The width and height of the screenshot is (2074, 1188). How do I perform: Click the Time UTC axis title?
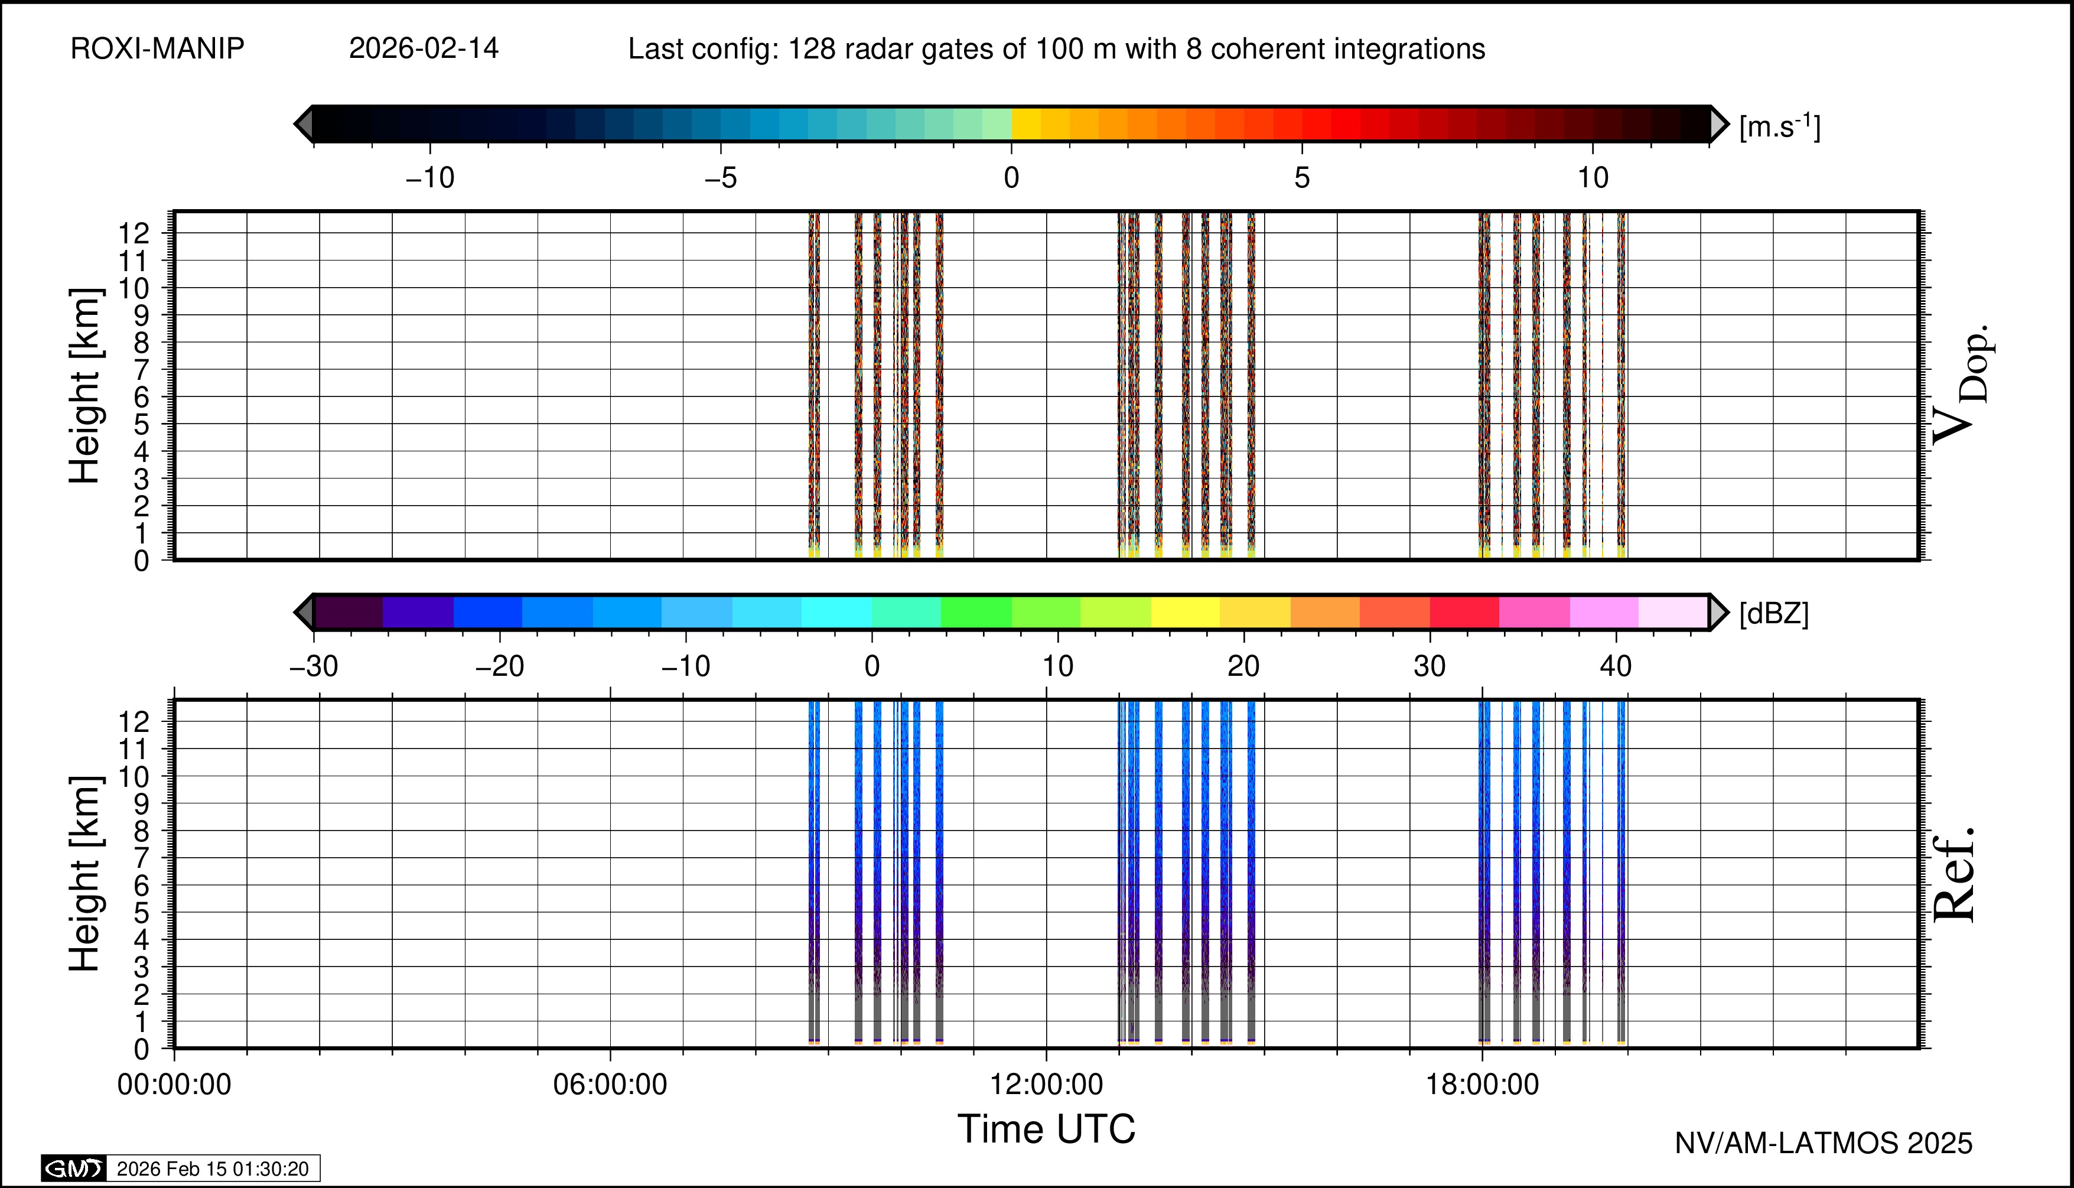[x=1046, y=1130]
